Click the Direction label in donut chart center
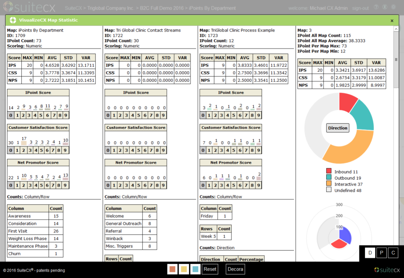The width and height of the screenshot is (404, 278). (x=338, y=128)
